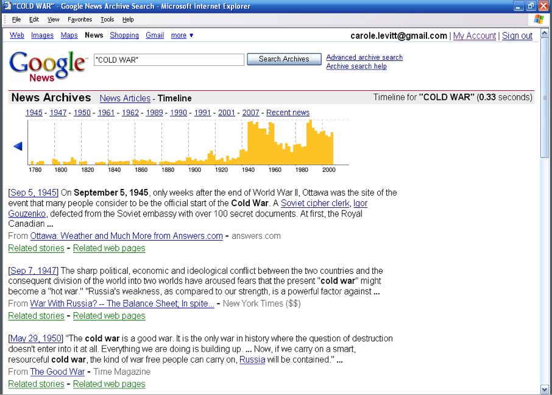The image size is (552, 395).
Task: Open the Sep 7, 1947 date link
Action: 33,271
